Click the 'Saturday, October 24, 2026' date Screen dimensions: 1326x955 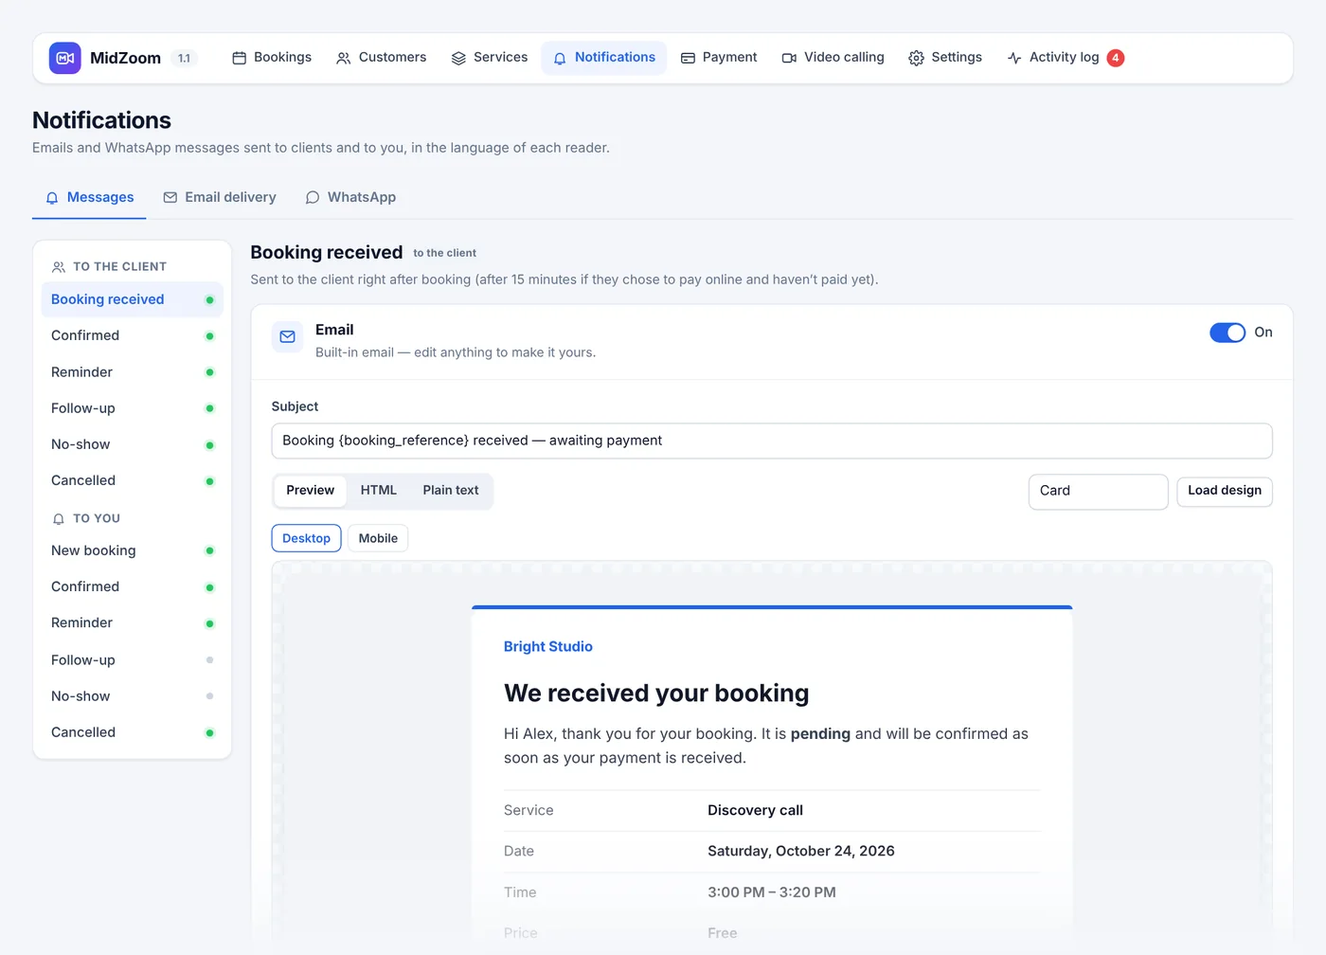pyautogui.click(x=801, y=851)
